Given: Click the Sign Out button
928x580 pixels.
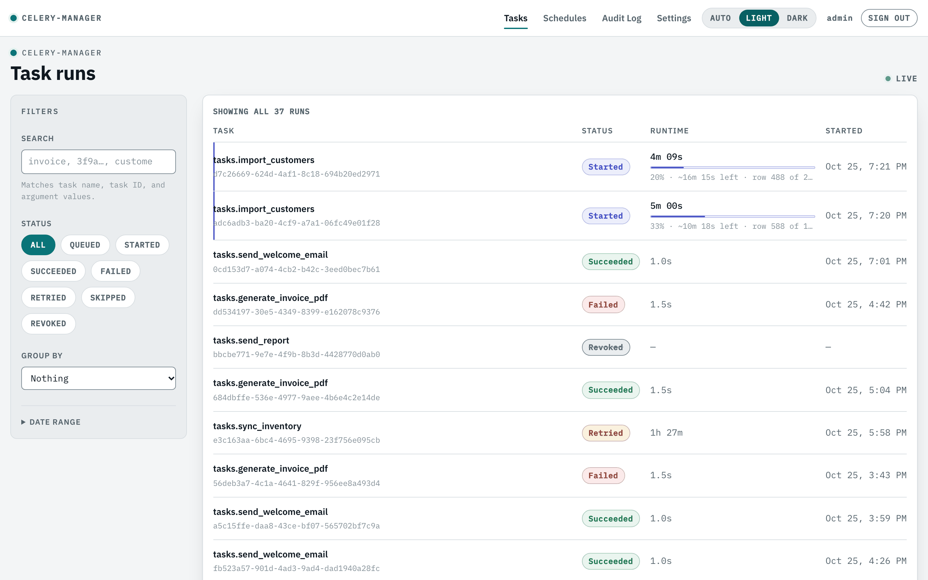Looking at the screenshot, I should pyautogui.click(x=889, y=18).
